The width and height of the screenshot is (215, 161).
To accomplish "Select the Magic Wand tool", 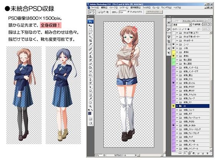I will coord(90,37).
